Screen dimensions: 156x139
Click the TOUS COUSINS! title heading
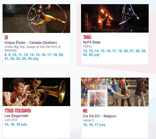pos(18,111)
